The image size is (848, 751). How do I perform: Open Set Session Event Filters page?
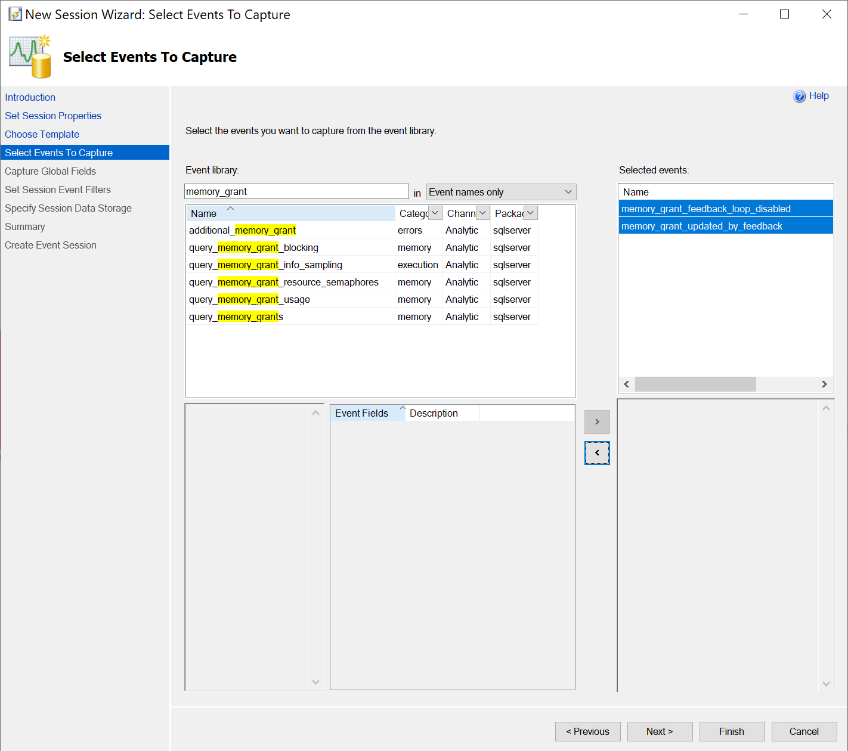58,190
